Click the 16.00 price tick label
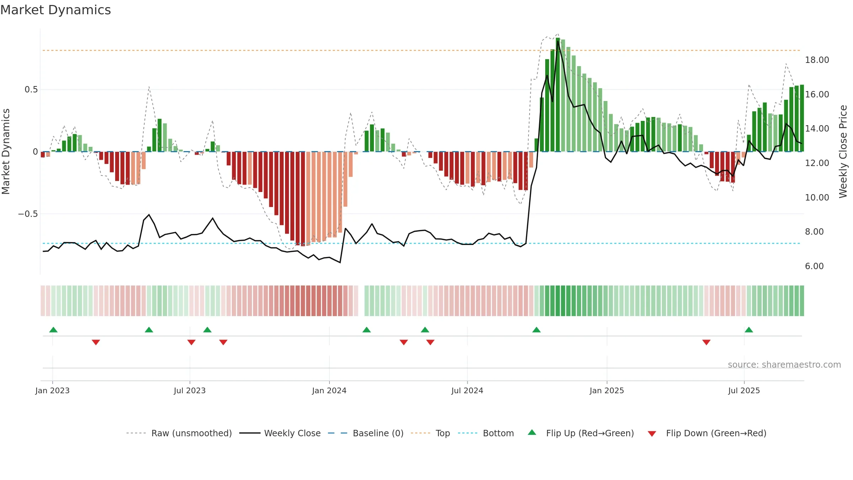The height and width of the screenshot is (480, 853). coord(817,95)
